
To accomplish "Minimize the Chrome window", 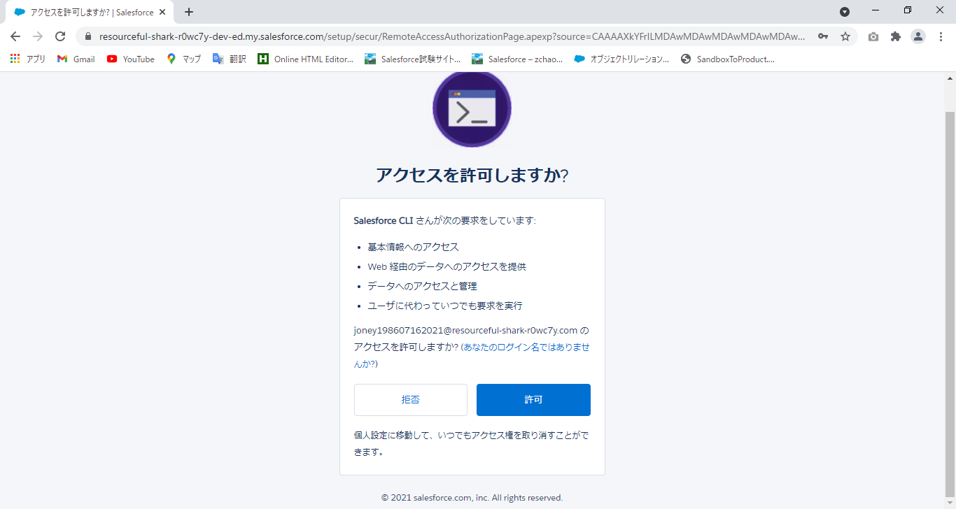I will click(876, 10).
